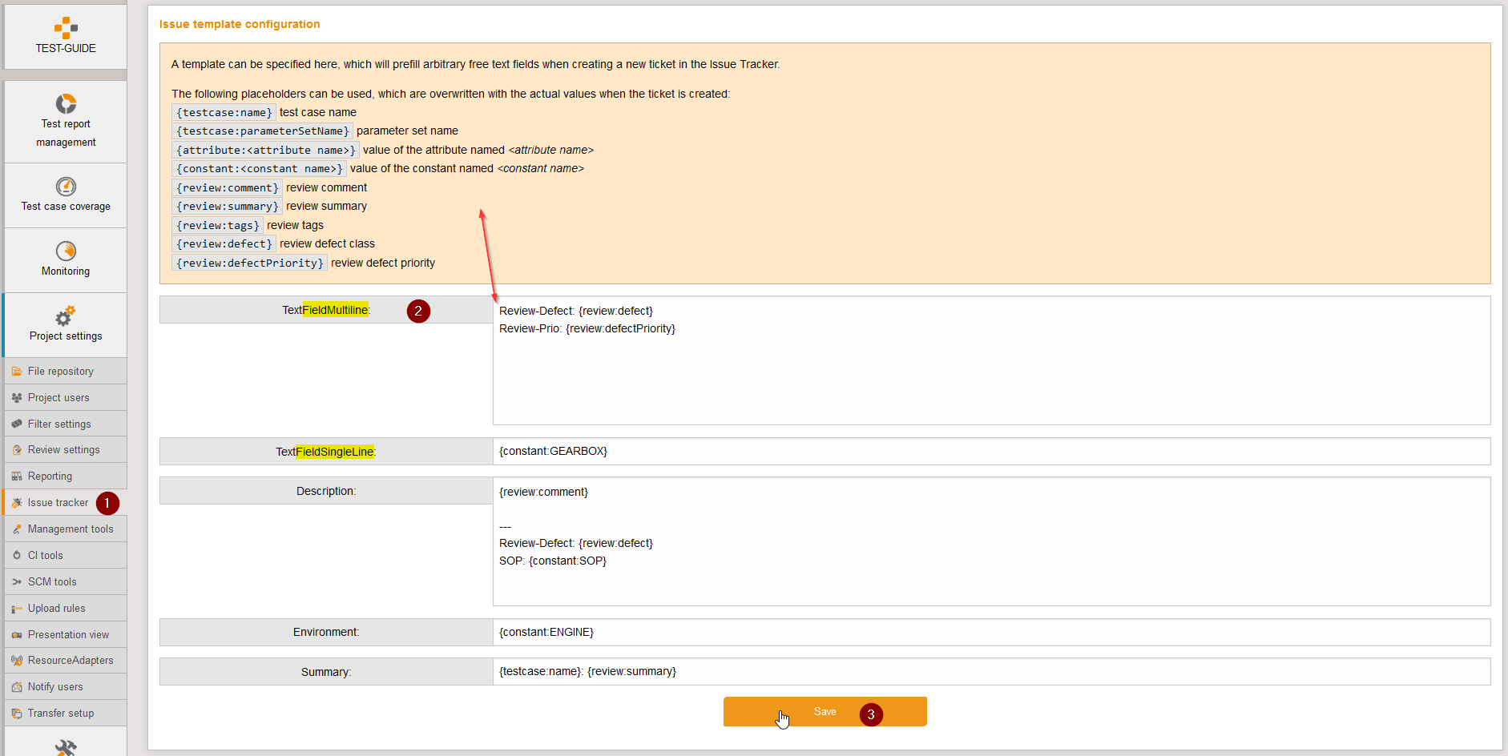
Task: Select the Project settings gear icon
Action: tap(66, 316)
